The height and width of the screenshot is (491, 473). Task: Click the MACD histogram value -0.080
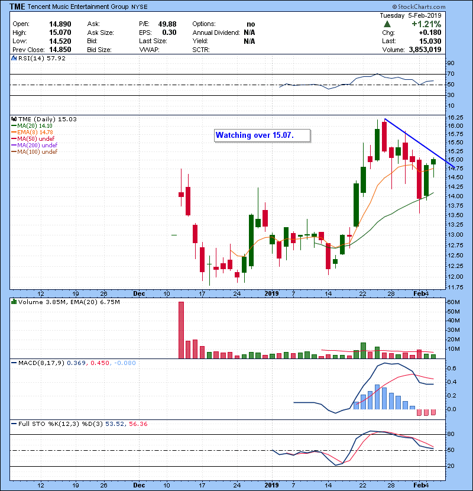[x=125, y=363]
